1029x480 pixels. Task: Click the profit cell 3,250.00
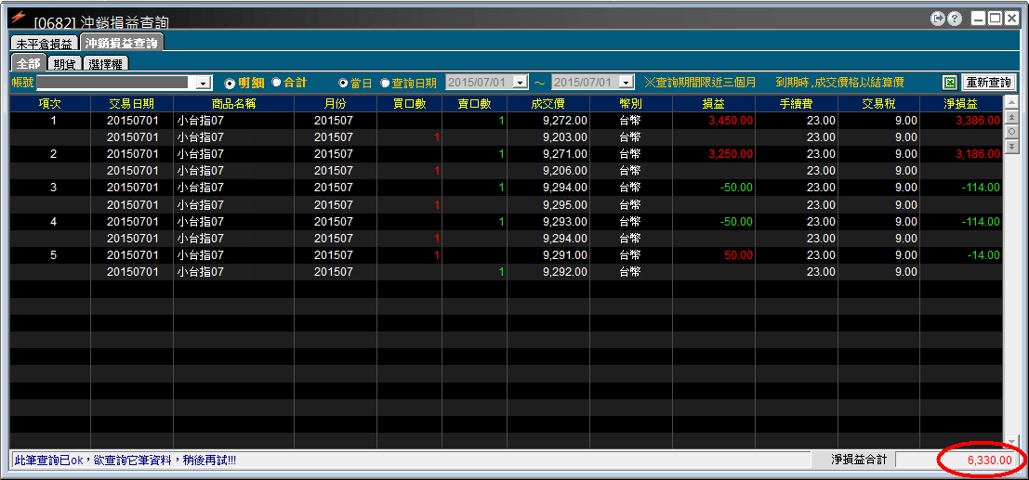tap(713, 154)
